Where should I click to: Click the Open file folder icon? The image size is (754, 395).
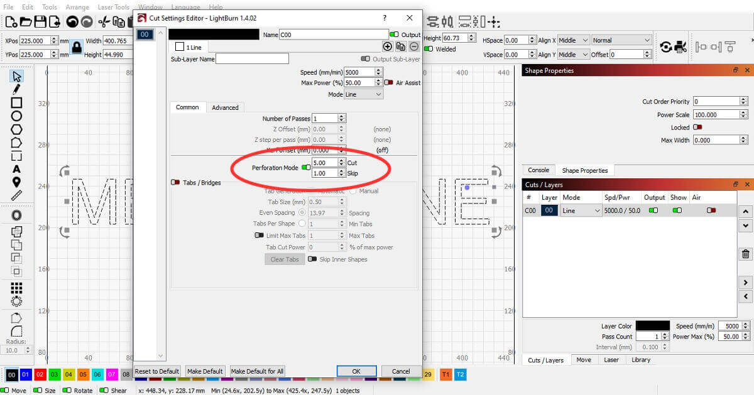(x=26, y=22)
